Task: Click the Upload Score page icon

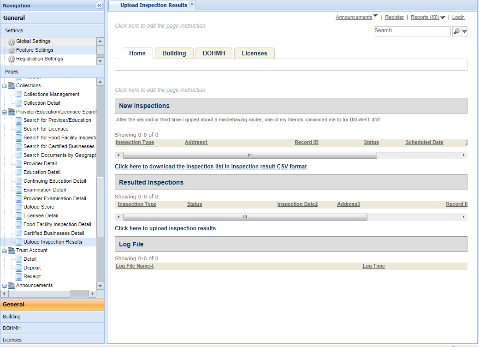Action: (x=19, y=207)
